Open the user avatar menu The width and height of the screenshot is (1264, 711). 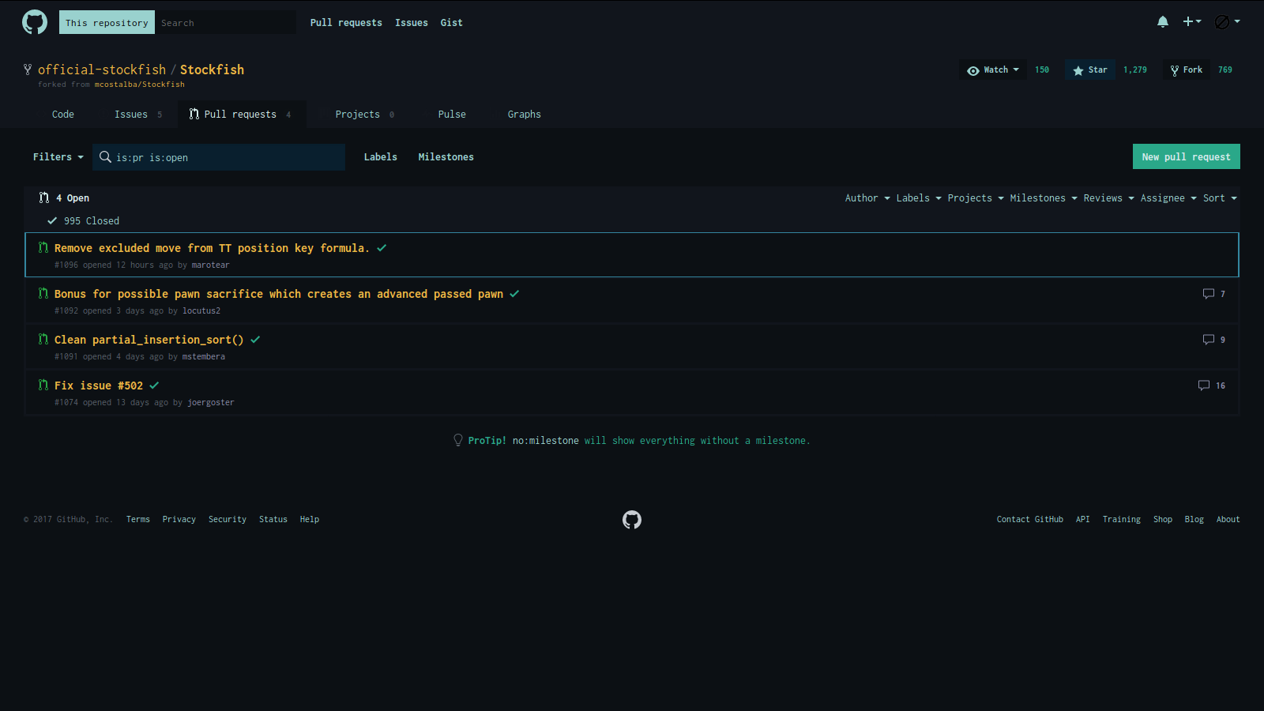[1227, 22]
